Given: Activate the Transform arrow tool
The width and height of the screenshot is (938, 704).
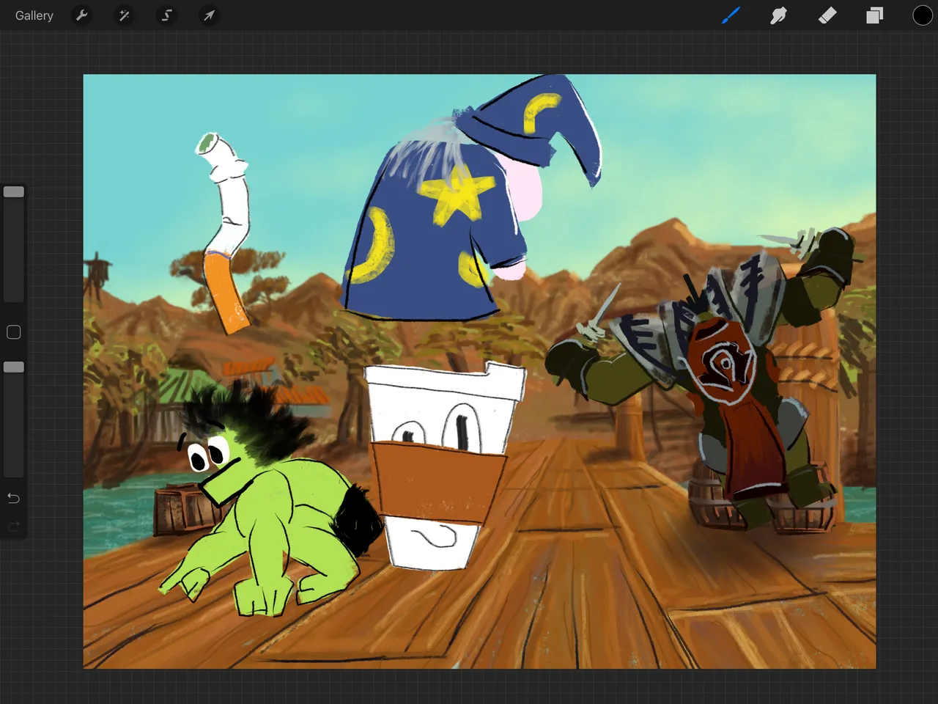Looking at the screenshot, I should [210, 15].
